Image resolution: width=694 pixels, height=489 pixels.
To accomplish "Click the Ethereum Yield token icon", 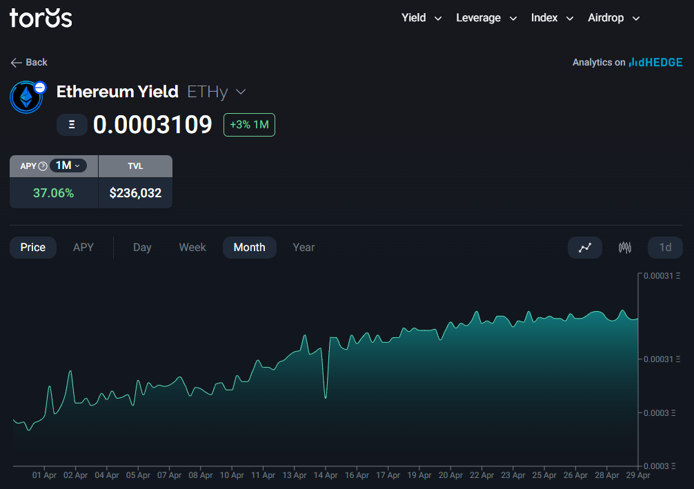I will click(26, 97).
